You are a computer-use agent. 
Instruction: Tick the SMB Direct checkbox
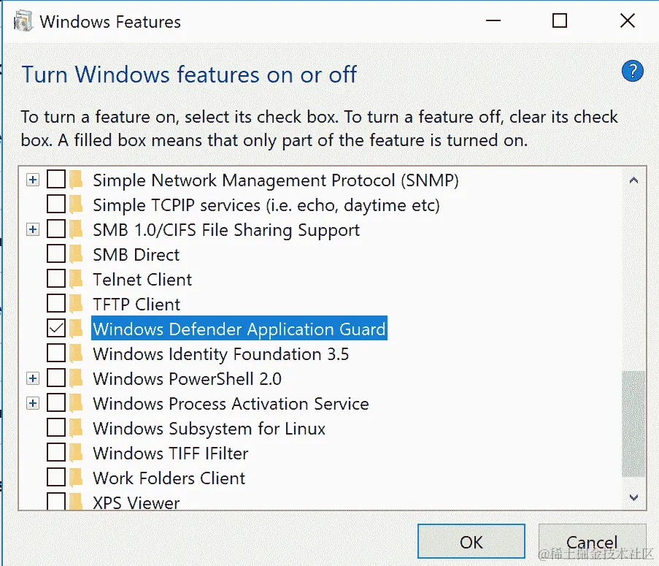(56, 253)
